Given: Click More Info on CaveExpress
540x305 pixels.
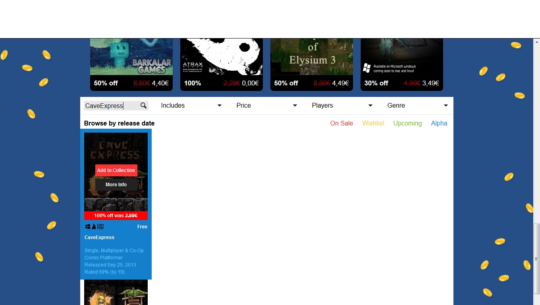Looking at the screenshot, I should click(116, 185).
